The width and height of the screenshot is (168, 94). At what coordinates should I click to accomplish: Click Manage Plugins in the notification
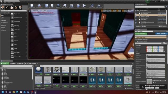(150, 88)
